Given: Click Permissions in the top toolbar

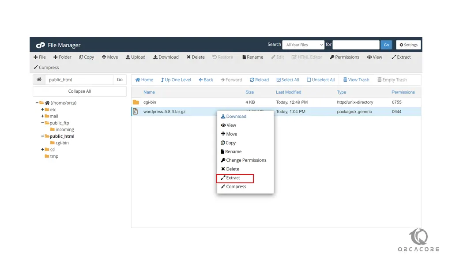Looking at the screenshot, I should pyautogui.click(x=344, y=57).
